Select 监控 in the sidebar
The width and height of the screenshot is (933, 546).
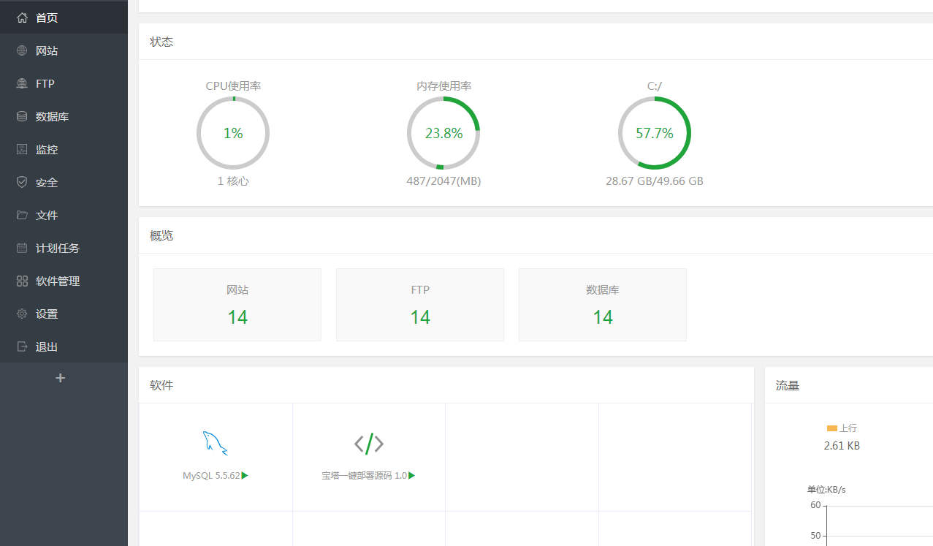pos(64,149)
